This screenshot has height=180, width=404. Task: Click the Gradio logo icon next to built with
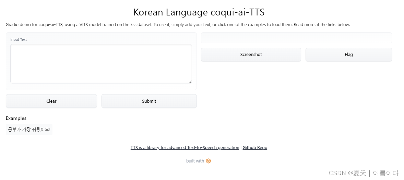click(209, 161)
